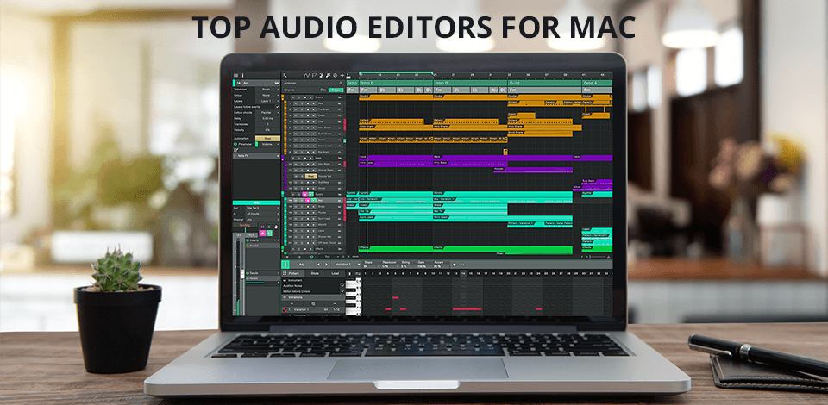Click the plus icon to add tracks
Image resolution: width=828 pixels, height=405 pixels.
[x=342, y=76]
